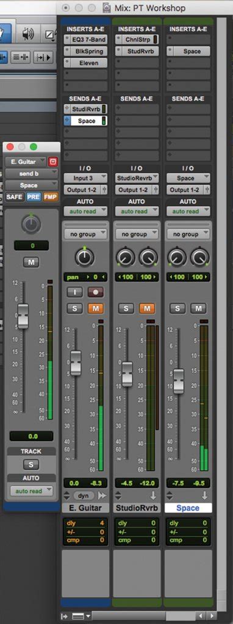The width and height of the screenshot is (233, 624).
Task: Click the dyn button on E. Guitar
Action: [84, 495]
